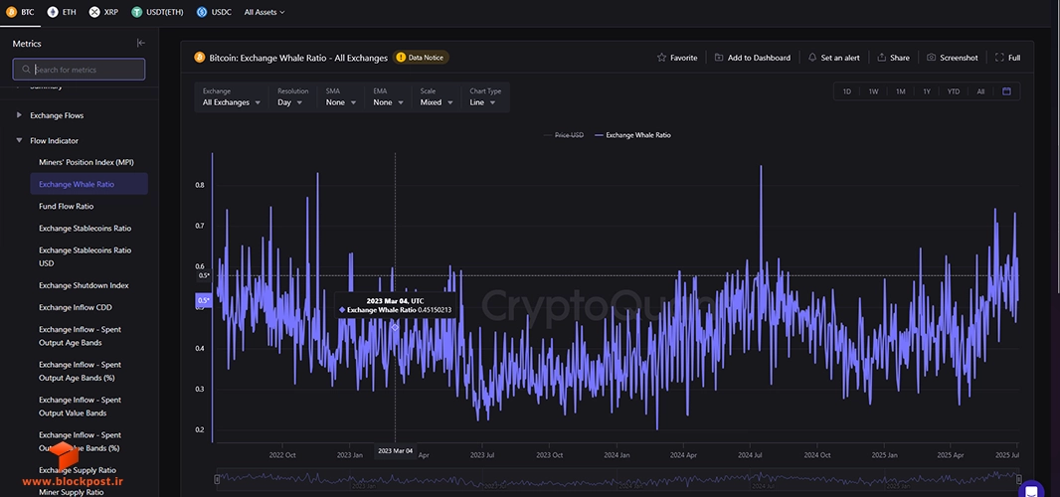The width and height of the screenshot is (1060, 497).
Task: Take chart Screenshot with camera icon
Action: click(x=931, y=58)
